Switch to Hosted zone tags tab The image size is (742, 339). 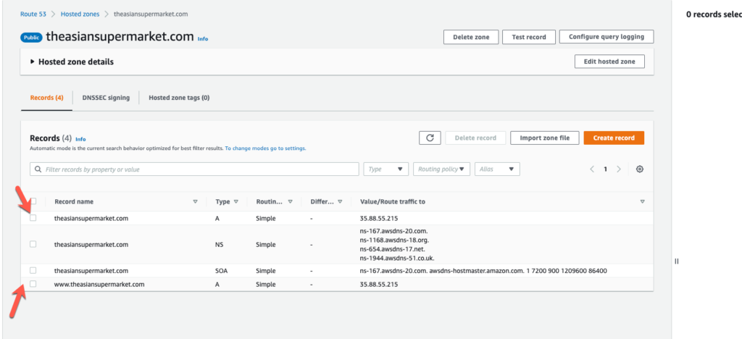(x=179, y=98)
